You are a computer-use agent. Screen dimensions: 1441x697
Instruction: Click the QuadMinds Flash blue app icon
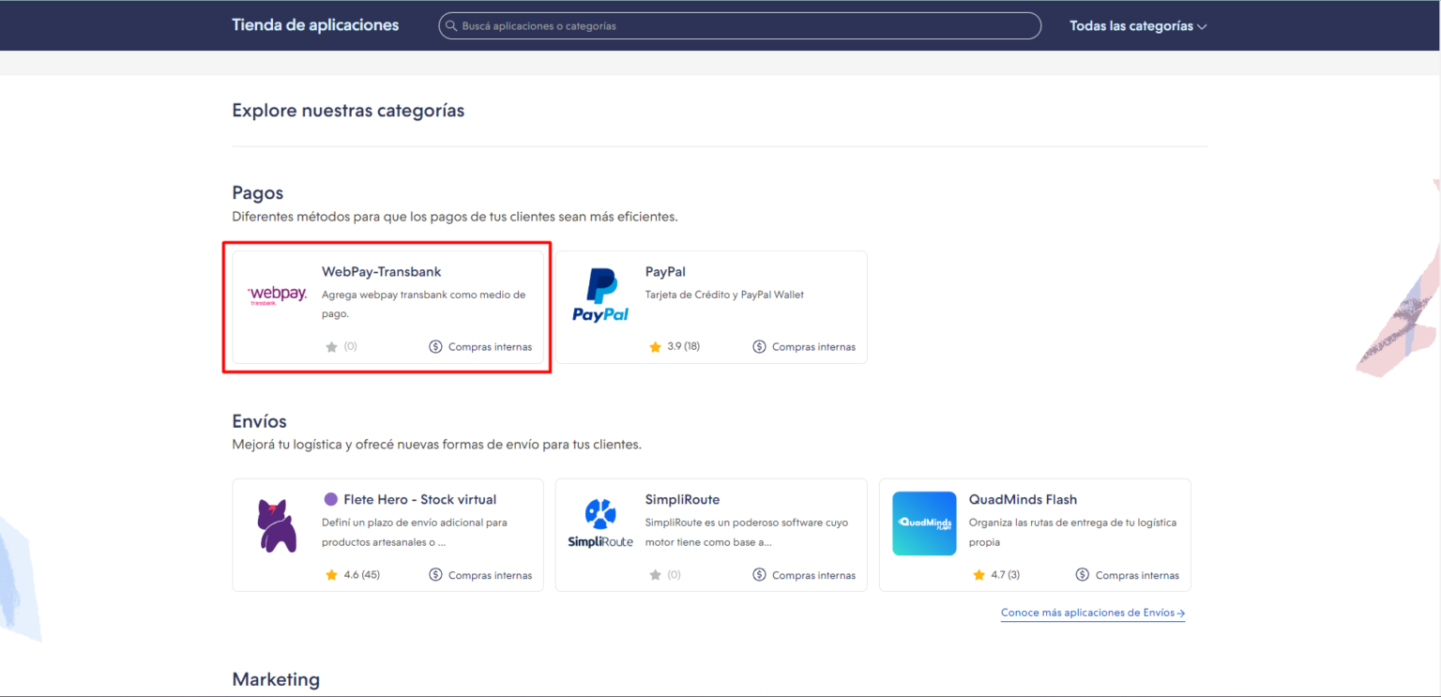(x=924, y=523)
